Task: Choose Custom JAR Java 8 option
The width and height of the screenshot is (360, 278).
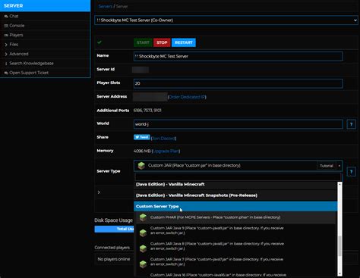Action: 235,246
